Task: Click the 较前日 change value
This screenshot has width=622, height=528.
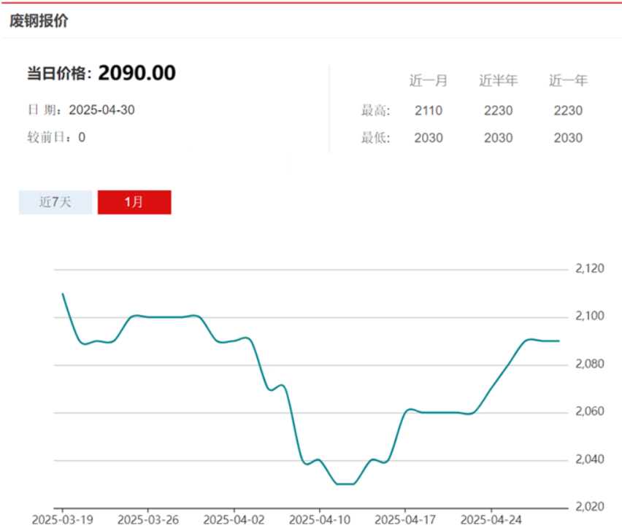Action: [x=82, y=138]
